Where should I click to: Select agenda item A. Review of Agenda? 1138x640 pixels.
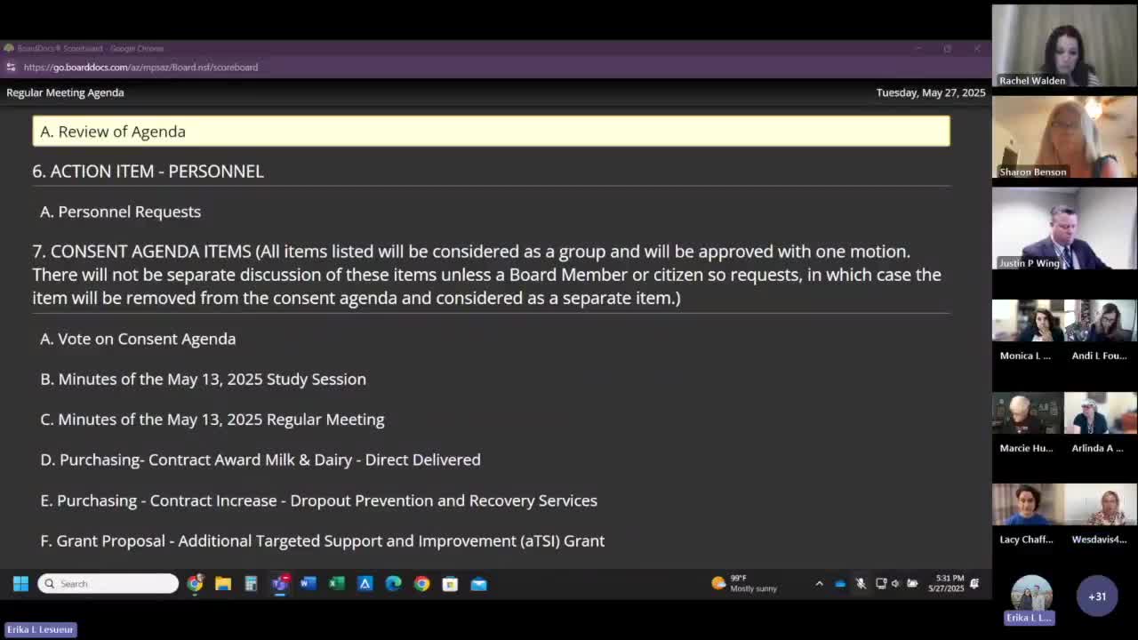(x=491, y=132)
